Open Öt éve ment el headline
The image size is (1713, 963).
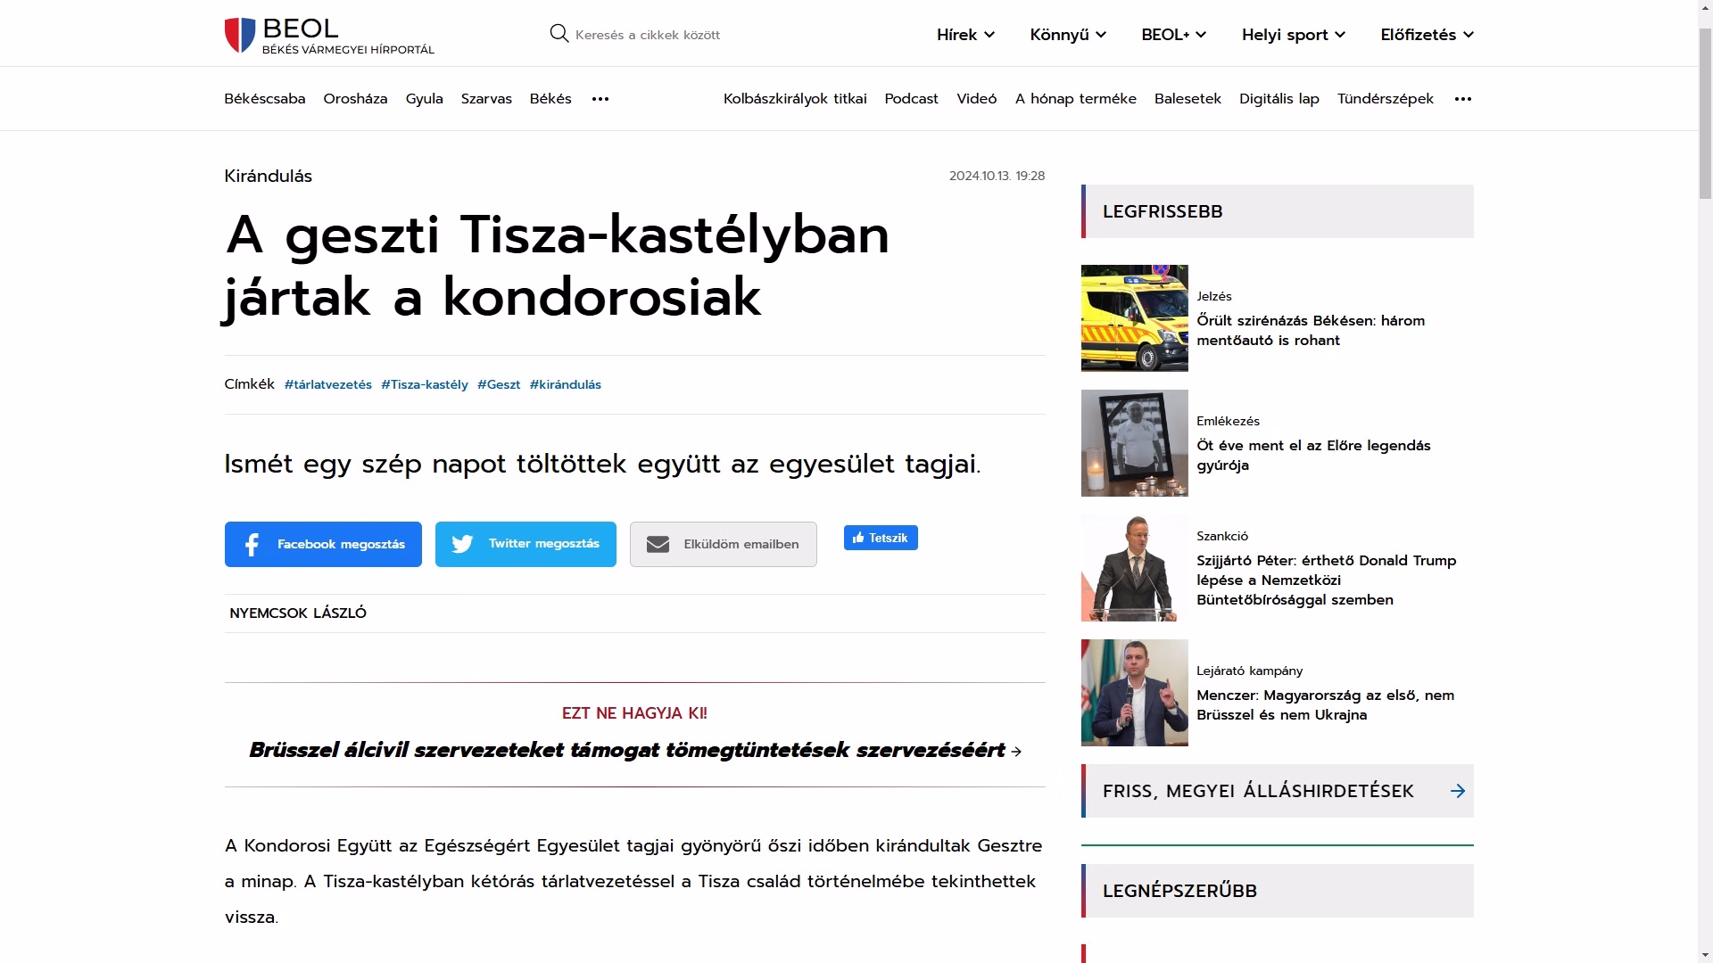coord(1313,456)
